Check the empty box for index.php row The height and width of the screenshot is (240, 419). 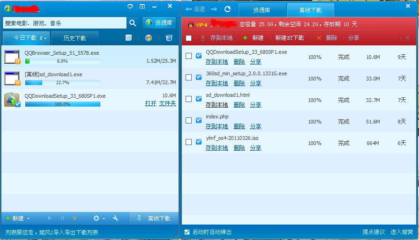[x=189, y=121]
